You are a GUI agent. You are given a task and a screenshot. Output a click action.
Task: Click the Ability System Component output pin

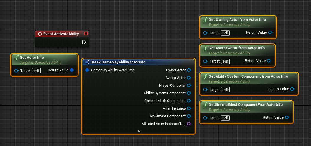(189, 93)
